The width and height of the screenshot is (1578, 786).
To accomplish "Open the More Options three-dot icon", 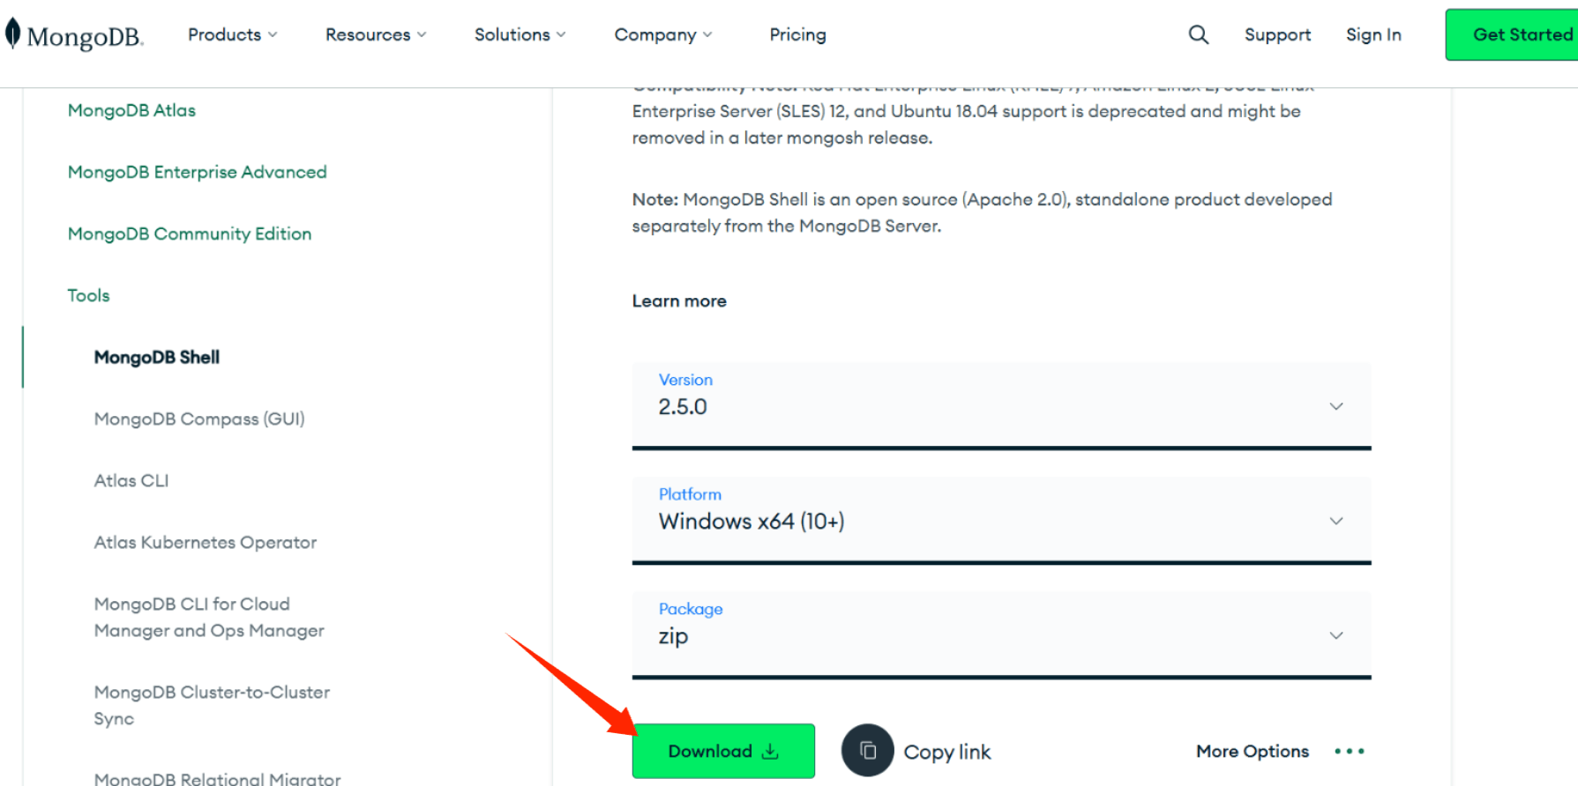I will coord(1349,751).
